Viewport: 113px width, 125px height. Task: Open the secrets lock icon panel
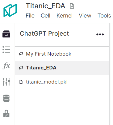pyautogui.click(x=6, y=114)
